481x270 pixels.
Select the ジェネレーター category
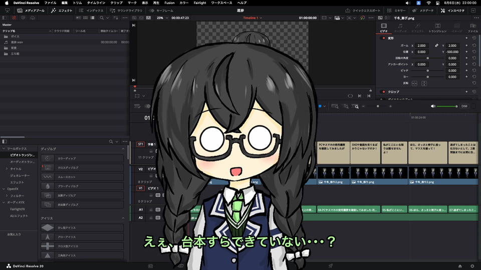point(20,175)
